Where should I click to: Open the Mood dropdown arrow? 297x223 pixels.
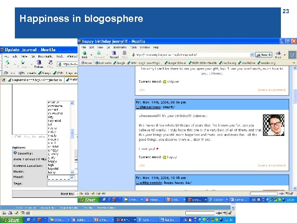click(72, 178)
